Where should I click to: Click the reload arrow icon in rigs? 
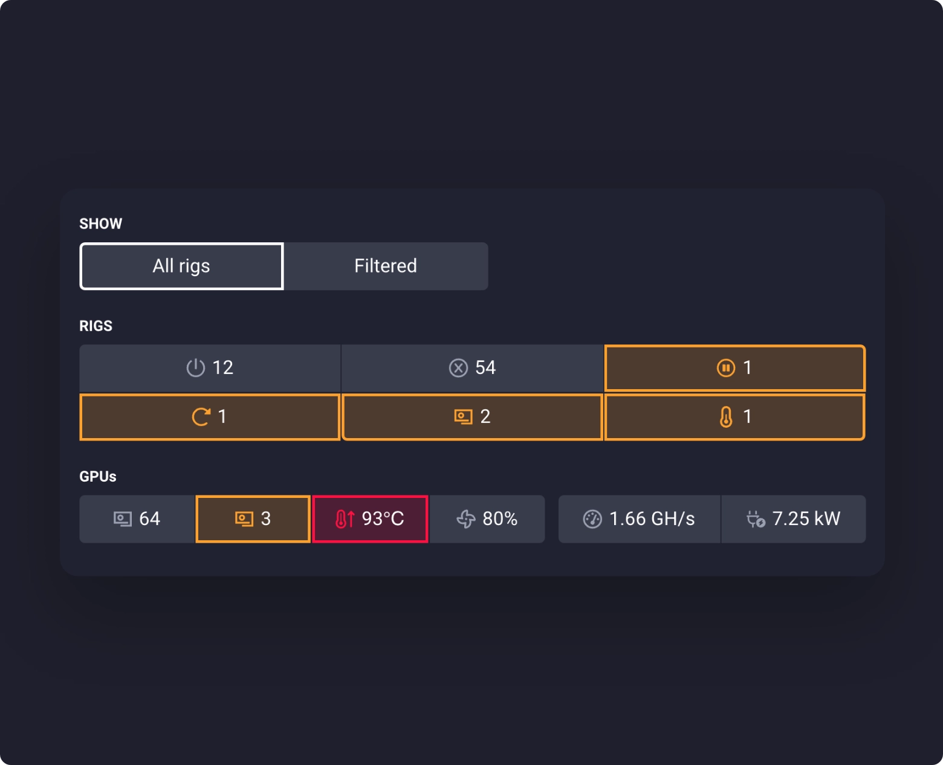pos(201,416)
